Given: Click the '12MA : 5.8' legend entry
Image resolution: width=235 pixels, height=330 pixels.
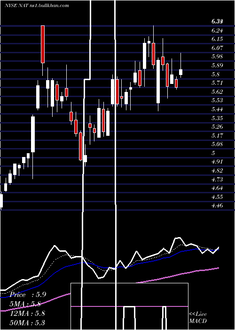Looking at the screenshot, I should click(27, 313).
